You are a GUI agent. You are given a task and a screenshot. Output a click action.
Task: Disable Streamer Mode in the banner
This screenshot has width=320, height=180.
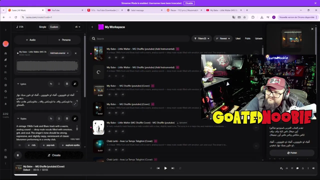(x=189, y=3)
